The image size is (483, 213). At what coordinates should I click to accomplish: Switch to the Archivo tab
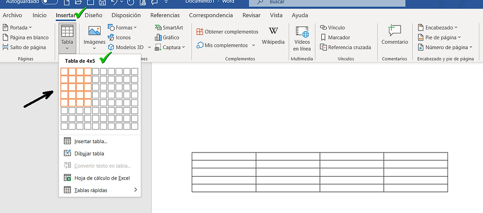click(x=12, y=15)
